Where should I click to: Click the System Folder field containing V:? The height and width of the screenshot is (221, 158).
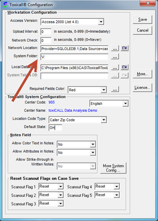point(74,57)
